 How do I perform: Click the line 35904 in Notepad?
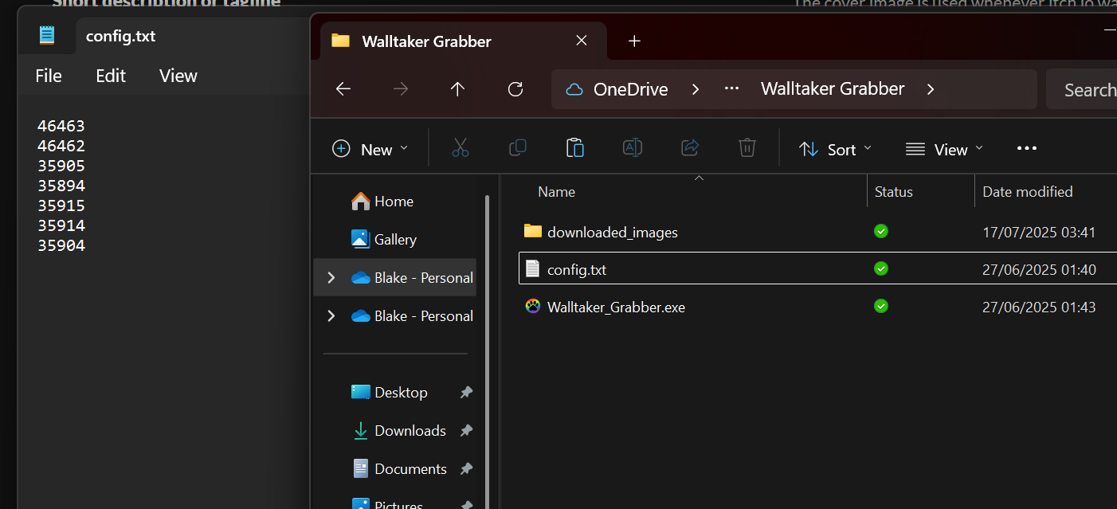click(61, 245)
